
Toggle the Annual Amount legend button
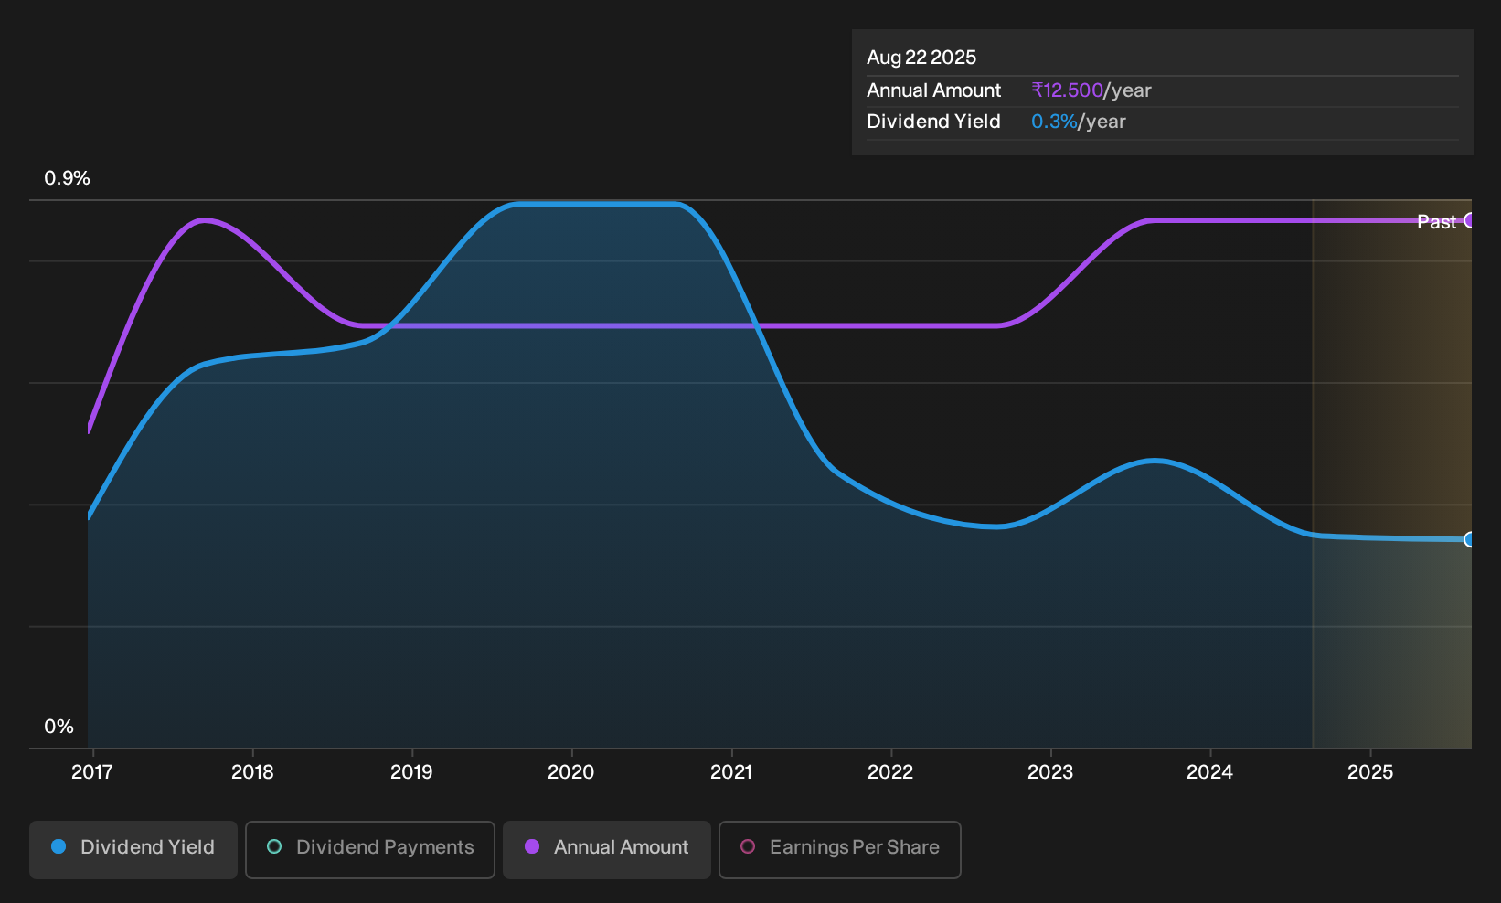pos(607,850)
